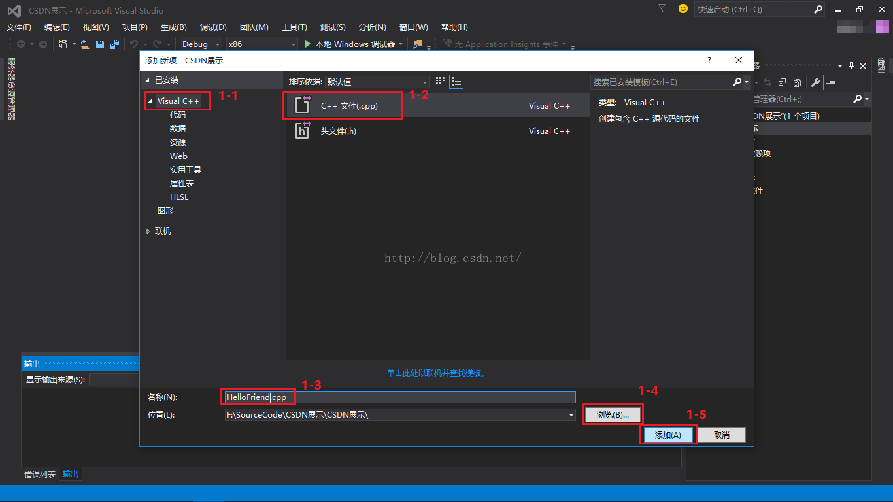Open the 排序依据 默认值 sort dropdown
This screenshot has height=502, width=893.
[377, 82]
